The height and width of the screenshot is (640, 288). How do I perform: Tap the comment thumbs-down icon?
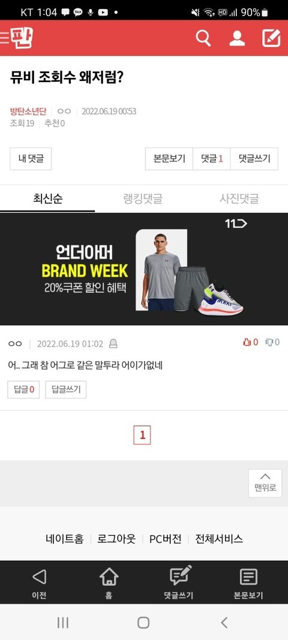pyautogui.click(x=269, y=342)
